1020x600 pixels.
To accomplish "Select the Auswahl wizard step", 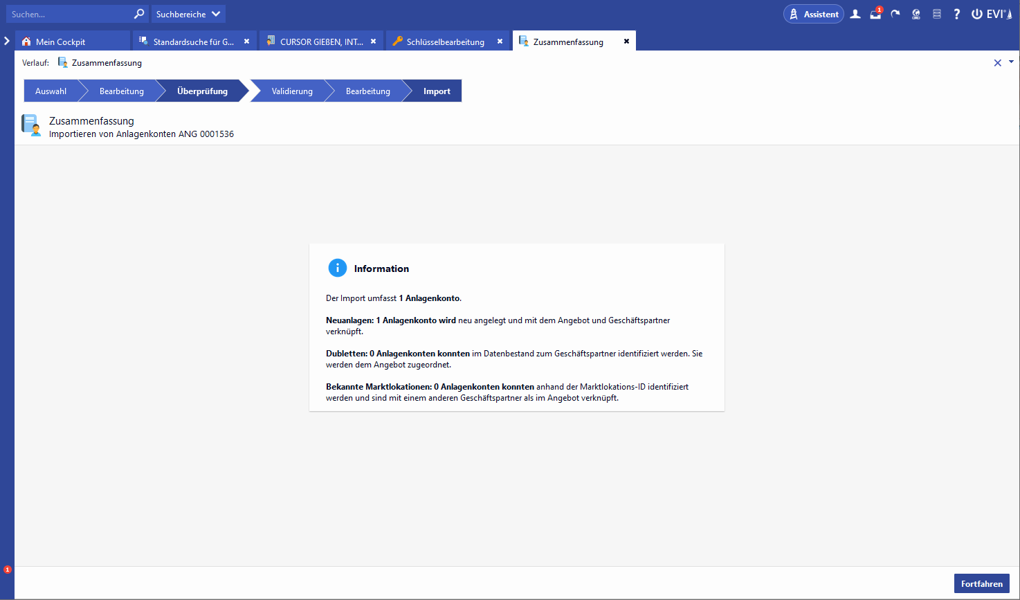I will coord(51,91).
